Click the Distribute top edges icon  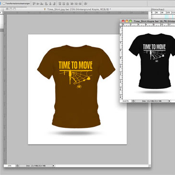point(59,3)
